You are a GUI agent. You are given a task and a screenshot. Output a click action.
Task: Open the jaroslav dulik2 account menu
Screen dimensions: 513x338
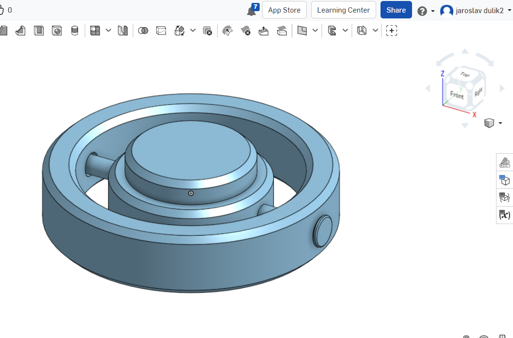pyautogui.click(x=476, y=11)
